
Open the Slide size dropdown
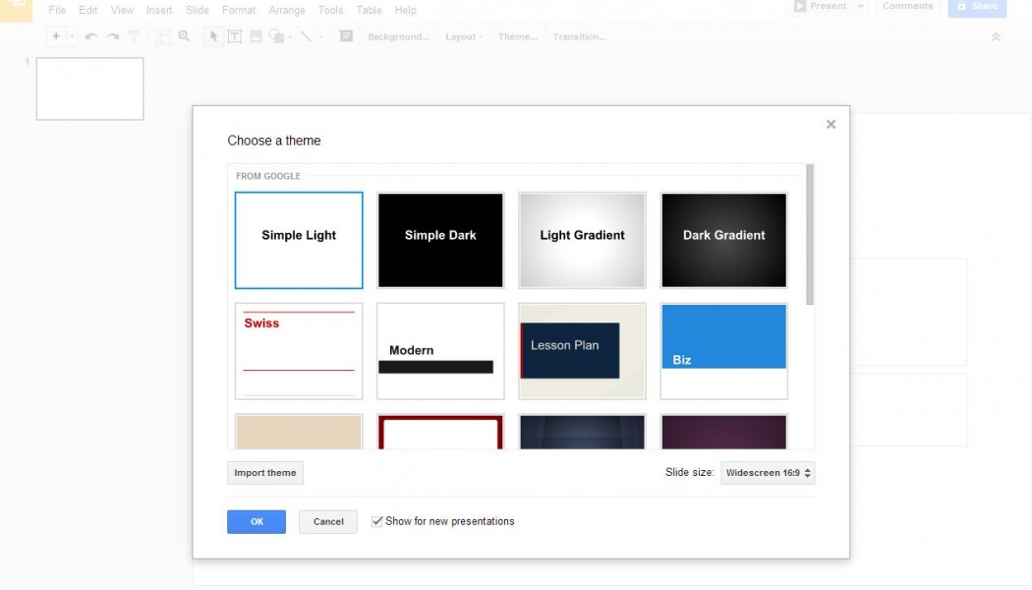point(768,473)
